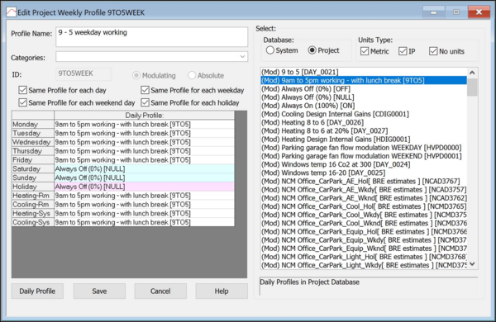Toggle Same Profile for each day
Image resolution: width=496 pixels, height=322 pixels.
(x=23, y=90)
